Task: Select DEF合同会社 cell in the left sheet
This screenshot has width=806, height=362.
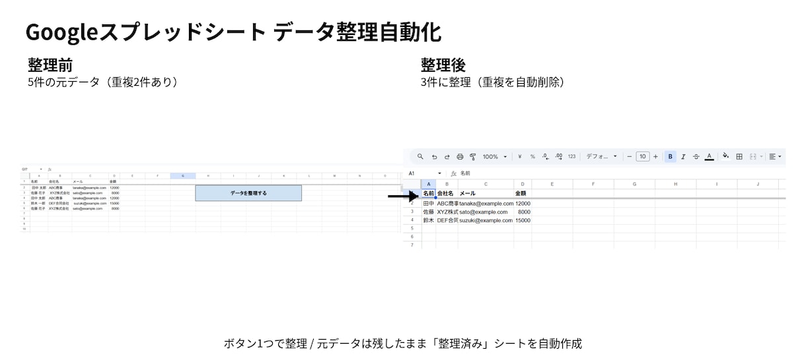Action: pyautogui.click(x=59, y=203)
